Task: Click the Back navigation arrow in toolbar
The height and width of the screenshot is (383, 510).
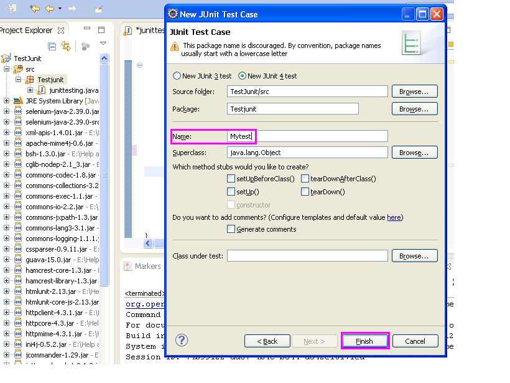Action: tap(49, 8)
